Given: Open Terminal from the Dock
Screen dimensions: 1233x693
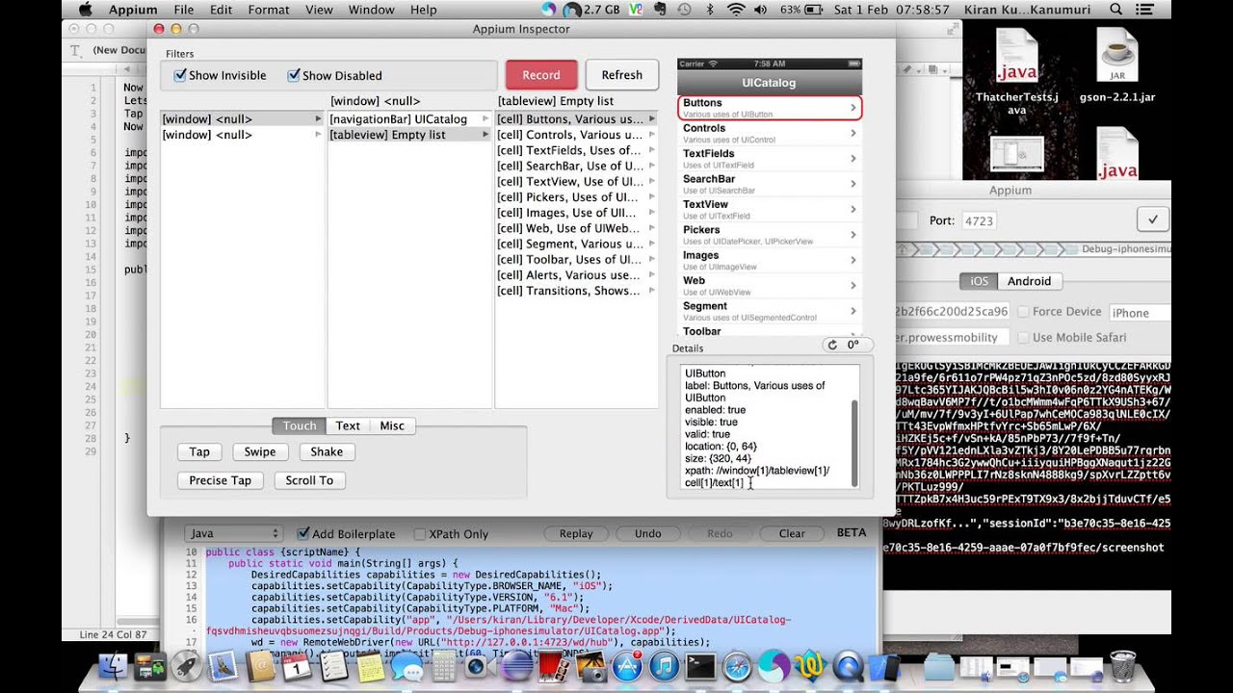Looking at the screenshot, I should (700, 666).
